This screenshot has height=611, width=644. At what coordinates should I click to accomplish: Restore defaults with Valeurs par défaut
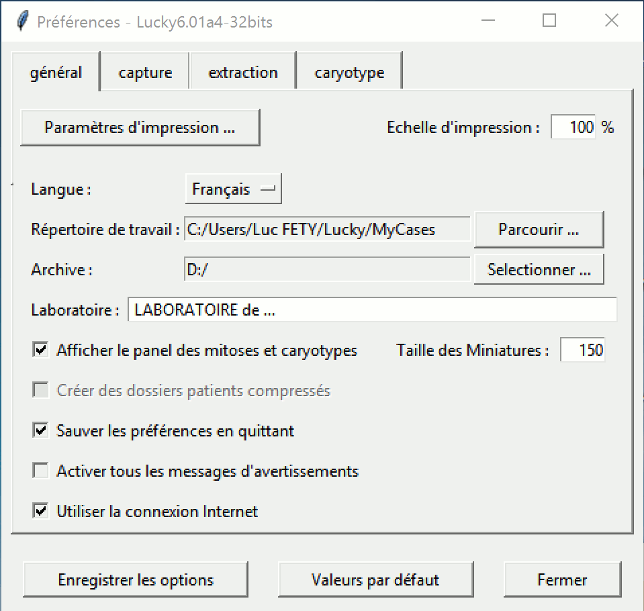(x=375, y=579)
